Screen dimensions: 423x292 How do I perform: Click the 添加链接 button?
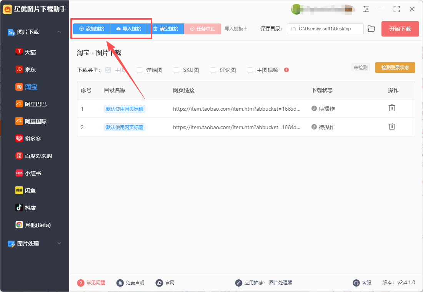[92, 28]
